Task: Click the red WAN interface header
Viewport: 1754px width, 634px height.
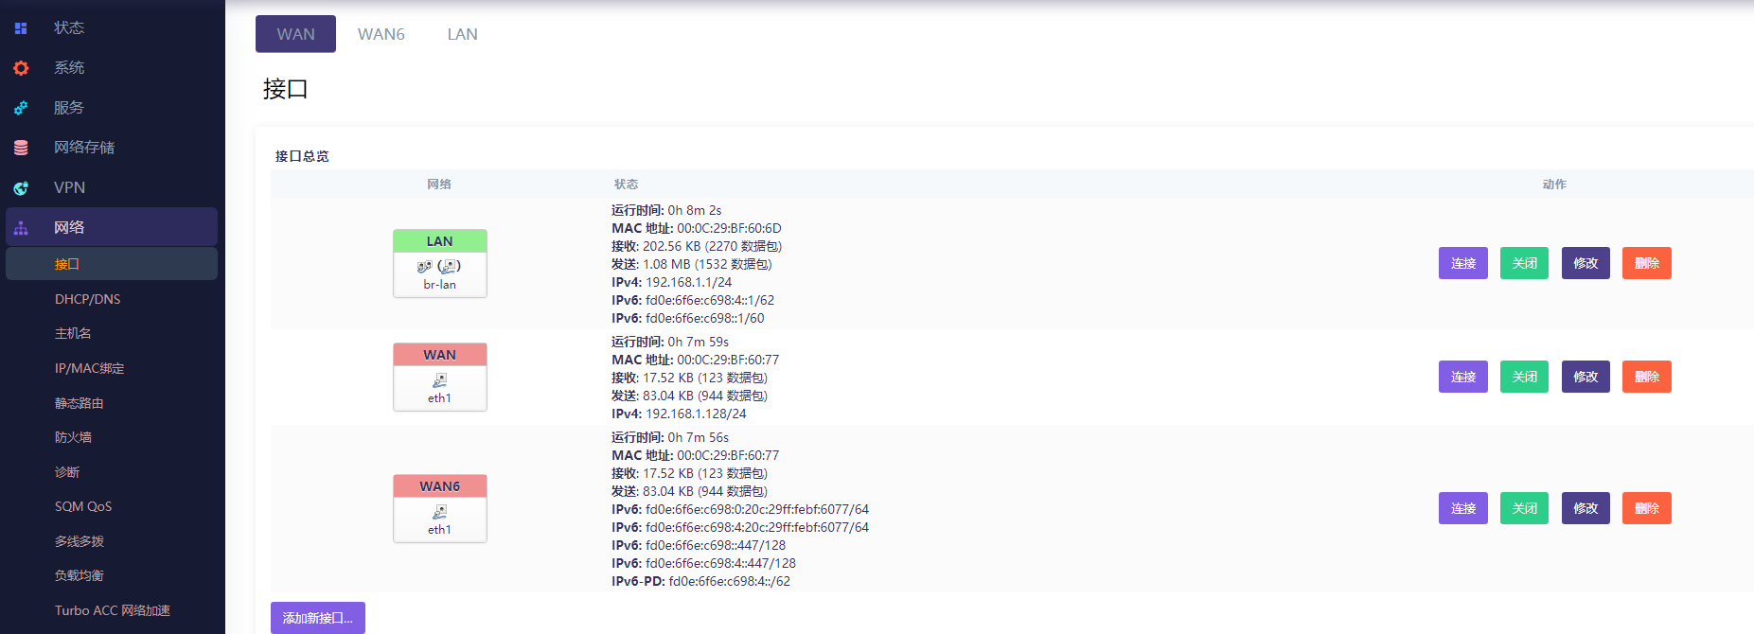Action: 440,355
